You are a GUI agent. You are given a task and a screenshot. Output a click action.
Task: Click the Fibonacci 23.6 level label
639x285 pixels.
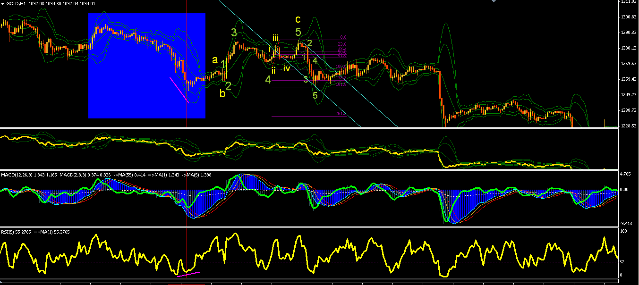tap(342, 44)
